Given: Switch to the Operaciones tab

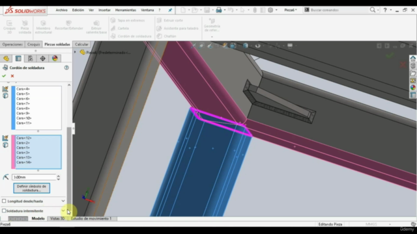Looking at the screenshot, I should tap(12, 44).
